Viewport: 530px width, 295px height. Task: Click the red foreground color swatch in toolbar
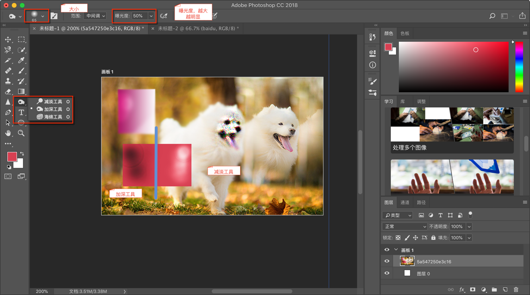12,156
